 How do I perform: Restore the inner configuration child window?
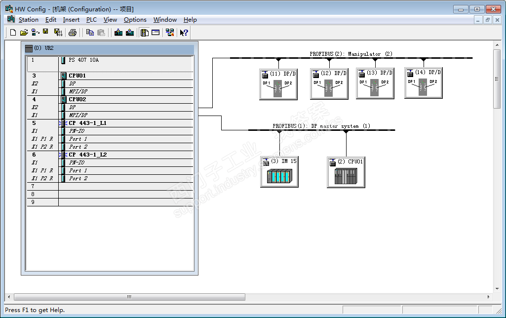[488, 20]
